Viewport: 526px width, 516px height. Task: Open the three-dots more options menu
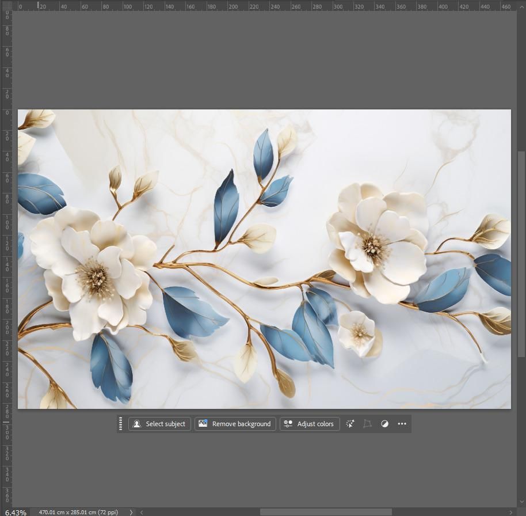(402, 424)
